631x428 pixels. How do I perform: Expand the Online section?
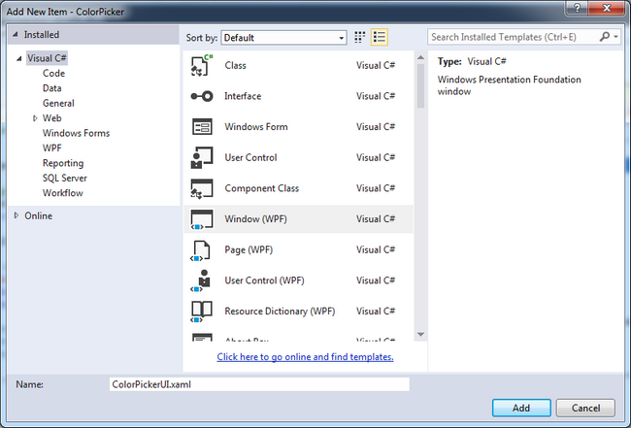point(17,215)
